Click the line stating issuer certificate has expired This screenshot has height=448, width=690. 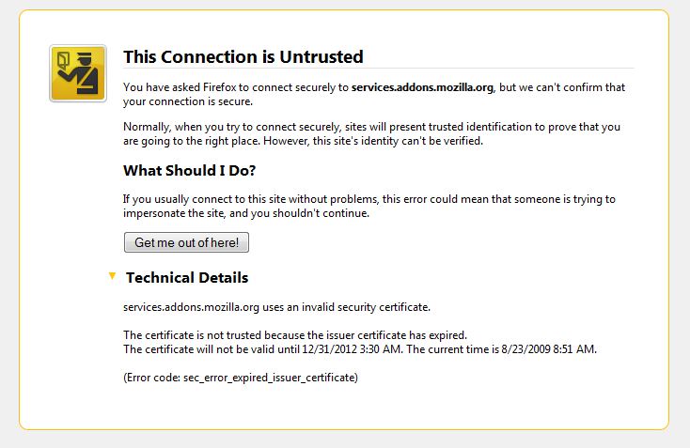[x=295, y=335]
